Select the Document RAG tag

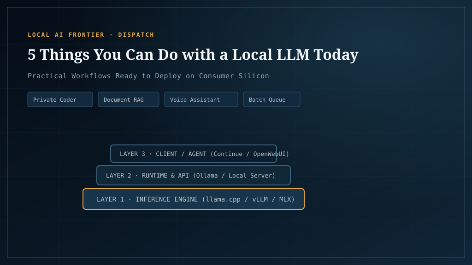[x=129, y=99]
